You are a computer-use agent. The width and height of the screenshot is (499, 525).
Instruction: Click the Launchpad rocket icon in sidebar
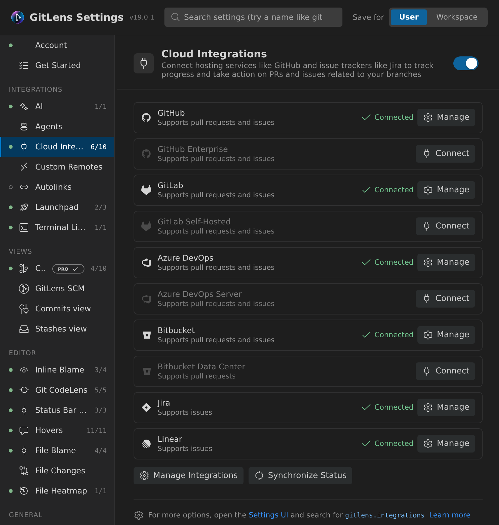[24, 207]
